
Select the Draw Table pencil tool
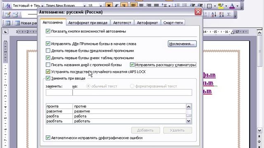pos(8,15)
